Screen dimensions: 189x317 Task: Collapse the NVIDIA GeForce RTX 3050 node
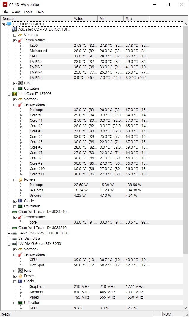(9, 244)
